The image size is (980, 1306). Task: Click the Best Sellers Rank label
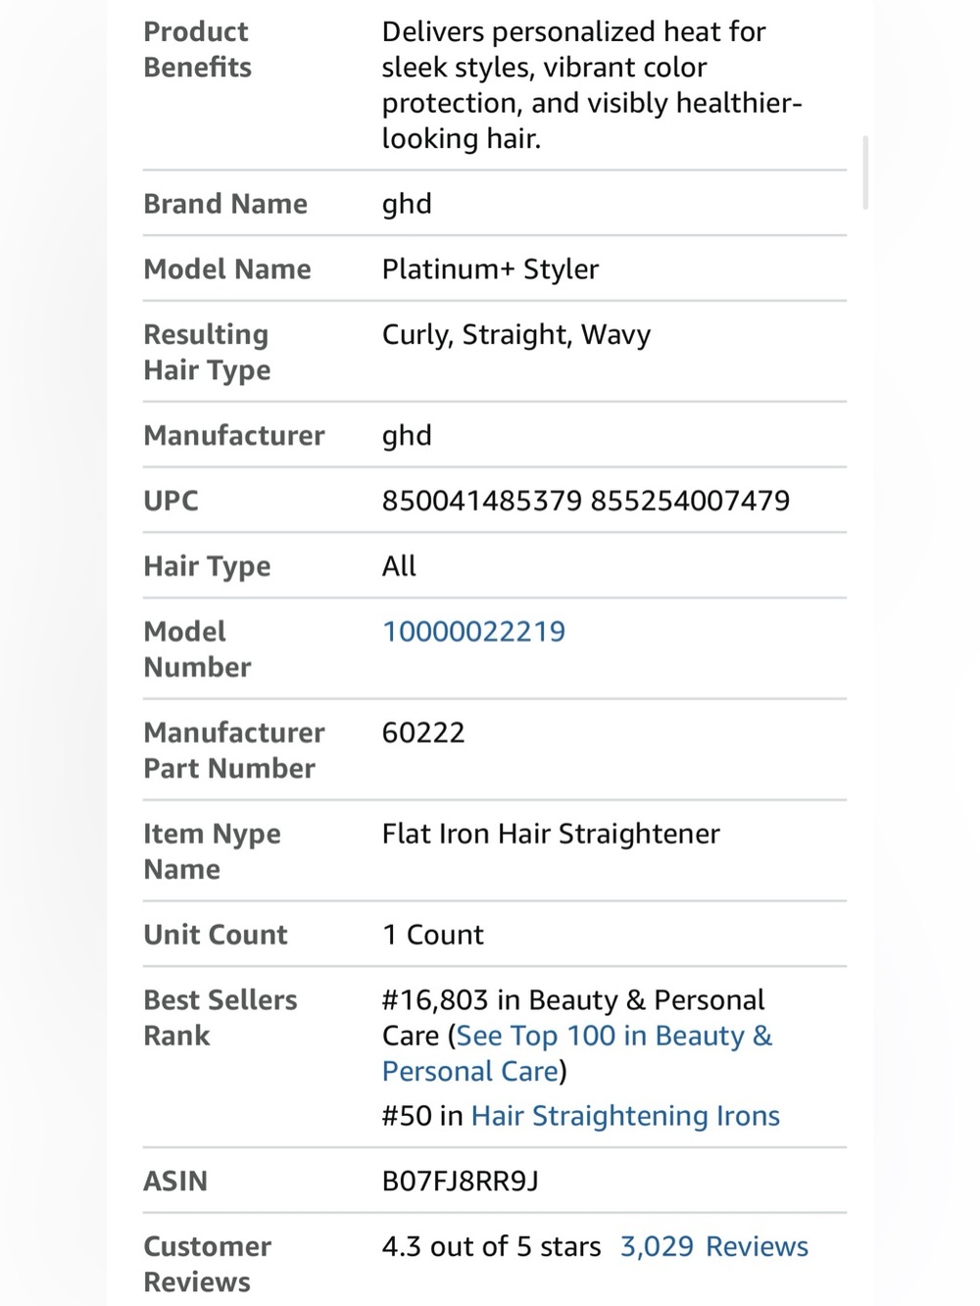pos(220,1018)
